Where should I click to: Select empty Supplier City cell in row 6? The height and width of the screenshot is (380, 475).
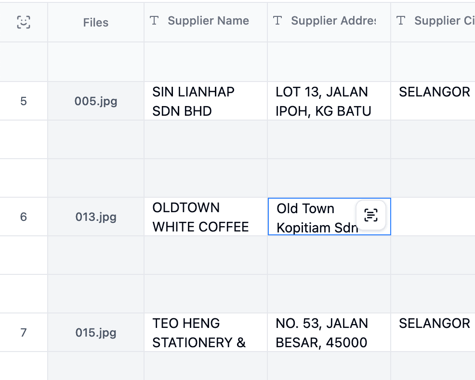[433, 217]
